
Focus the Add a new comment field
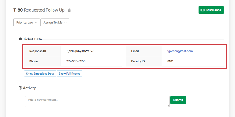pyautogui.click(x=97, y=102)
